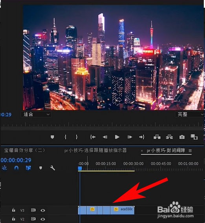
Task: Click the Mark In button
Action: point(66,137)
